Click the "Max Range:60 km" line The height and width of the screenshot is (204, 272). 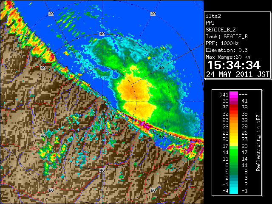[x=228, y=57]
